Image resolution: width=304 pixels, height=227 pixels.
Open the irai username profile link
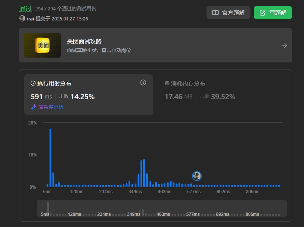[x=31, y=19]
